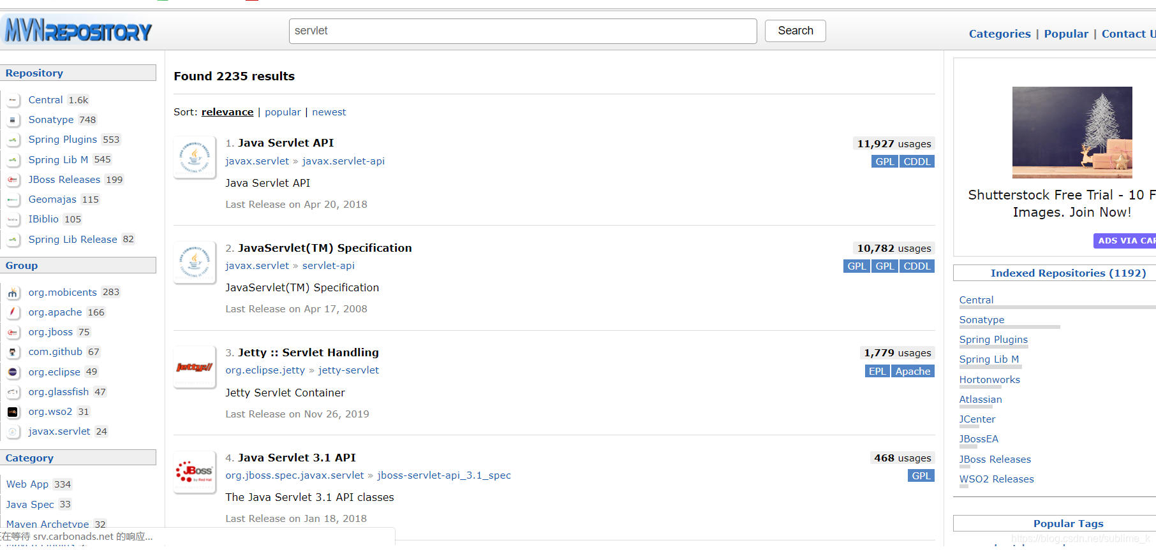Open JCenter indexed repository
Image resolution: width=1156 pixels, height=550 pixels.
pyautogui.click(x=977, y=419)
